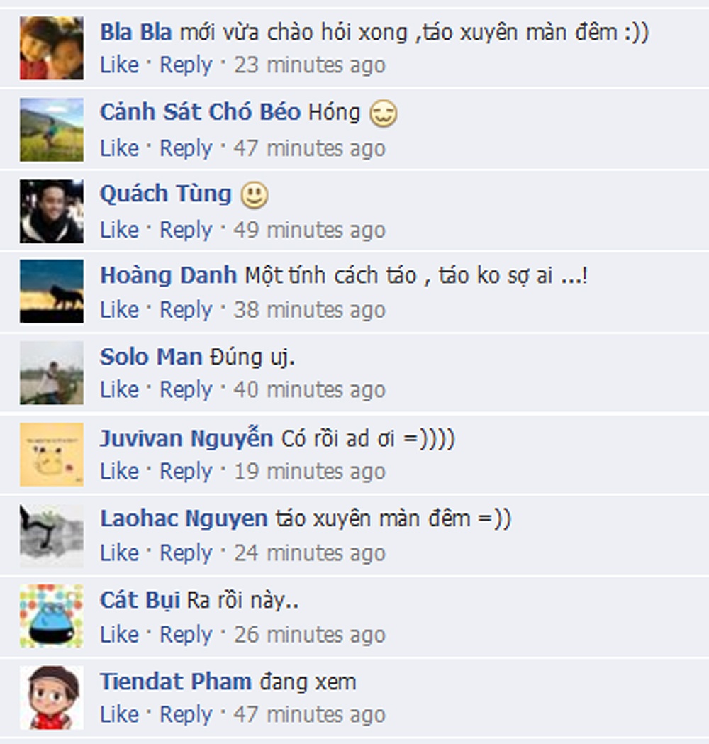
Task: Click Hoàng Danh's sunset lion avatar
Action: coord(52,292)
